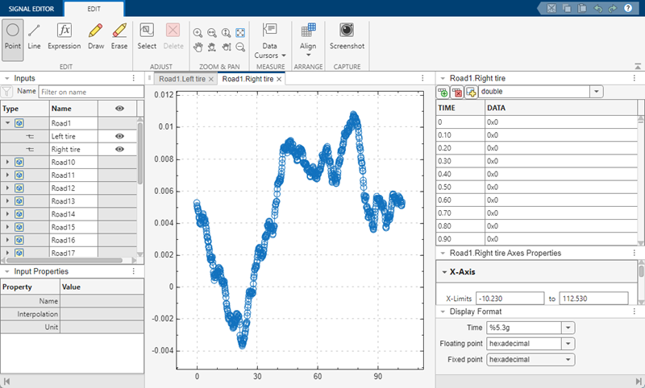Screen dimensions: 645x388
Task: Edit X-Limits maximum field 112.530
Action: (x=593, y=299)
